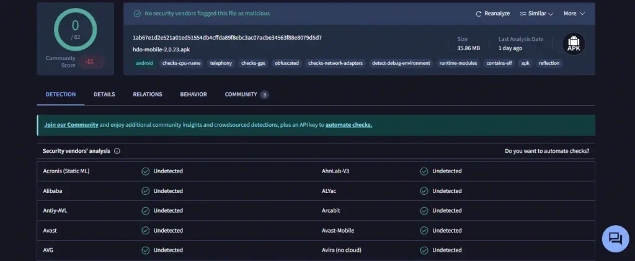Click the Avast-Mobile vendor name
Image resolution: width=635 pixels, height=261 pixels.
coord(338,231)
